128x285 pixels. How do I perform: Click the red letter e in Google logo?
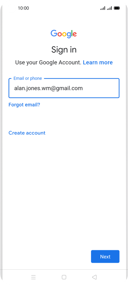click(74, 34)
